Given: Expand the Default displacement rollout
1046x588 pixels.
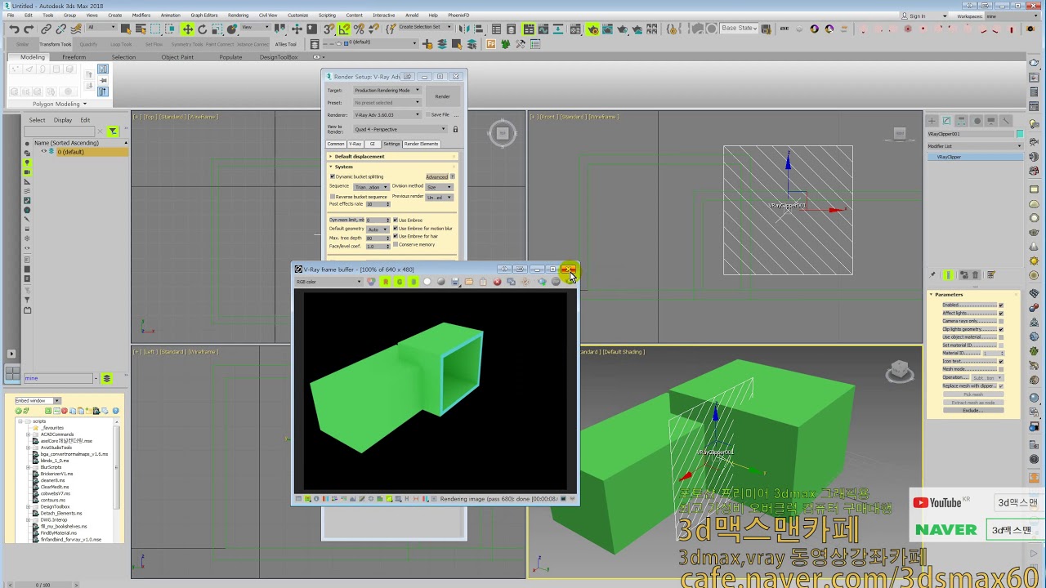Looking at the screenshot, I should point(393,156).
